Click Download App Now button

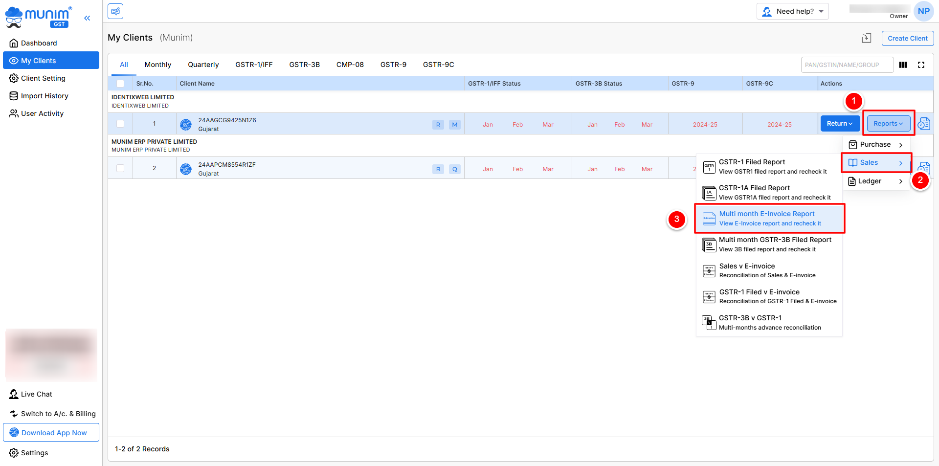tap(51, 433)
